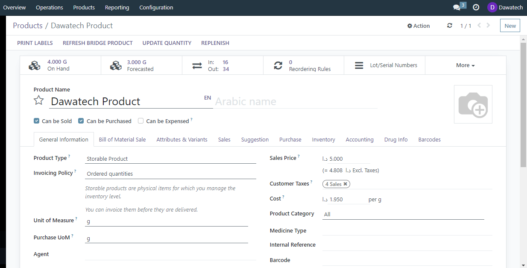Click the scrollbar up arrow
Screen dimensions: 527x268
pyautogui.click(x=524, y=39)
